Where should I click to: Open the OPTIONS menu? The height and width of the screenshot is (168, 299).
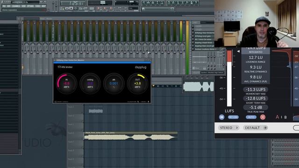coord(30,6)
